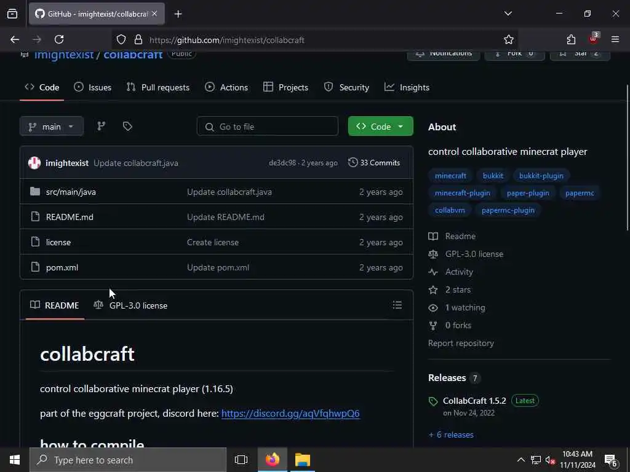Open the pom.xml file
The image size is (630, 472).
[62, 267]
